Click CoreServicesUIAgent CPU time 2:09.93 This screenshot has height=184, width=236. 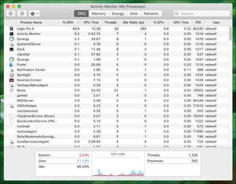tap(94, 142)
